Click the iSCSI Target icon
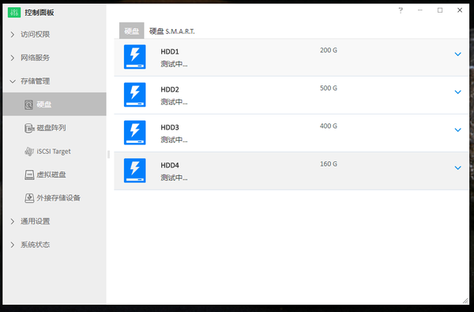The height and width of the screenshot is (312, 474). 29,151
